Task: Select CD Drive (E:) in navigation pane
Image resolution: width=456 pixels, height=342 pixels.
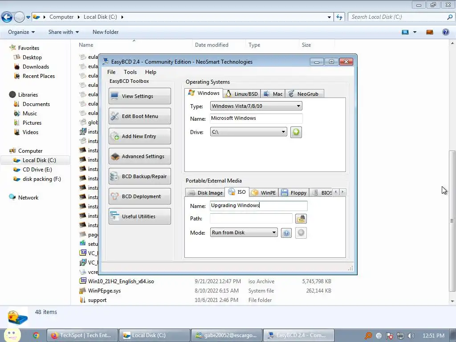Action: 37,170
